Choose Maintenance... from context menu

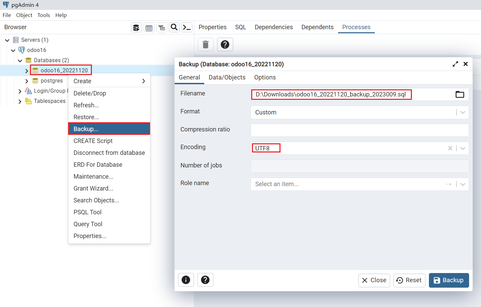pyautogui.click(x=109, y=177)
